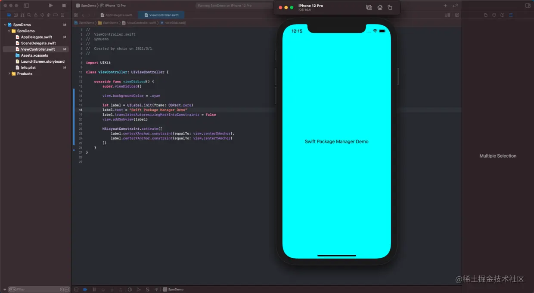Rotate the Simulator device
Screen dimensions: 534x293
click(390, 7)
